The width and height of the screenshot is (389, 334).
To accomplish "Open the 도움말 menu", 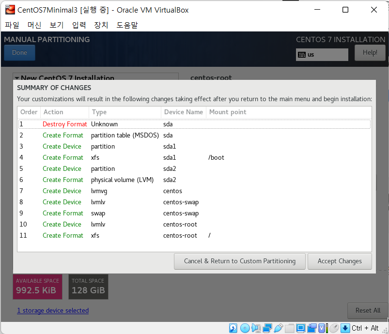I will (127, 25).
